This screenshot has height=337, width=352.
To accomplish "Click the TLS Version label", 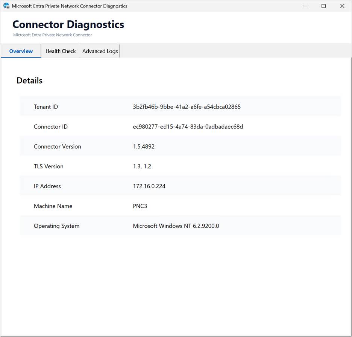I will click(x=49, y=166).
